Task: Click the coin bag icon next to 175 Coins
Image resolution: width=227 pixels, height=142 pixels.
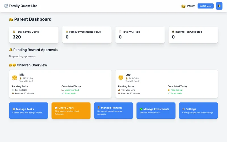Action: point(20,78)
